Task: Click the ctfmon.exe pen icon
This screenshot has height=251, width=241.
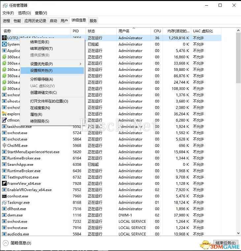Action: click(5, 120)
